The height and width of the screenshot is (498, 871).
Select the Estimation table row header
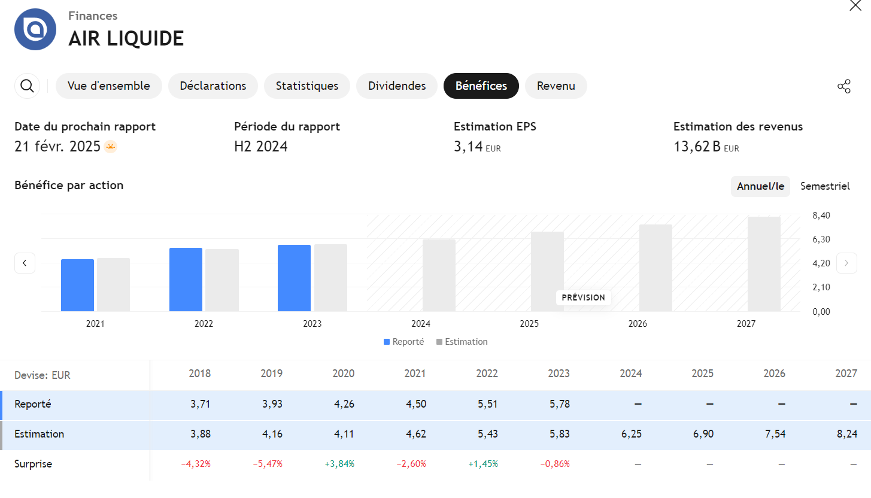(x=40, y=434)
